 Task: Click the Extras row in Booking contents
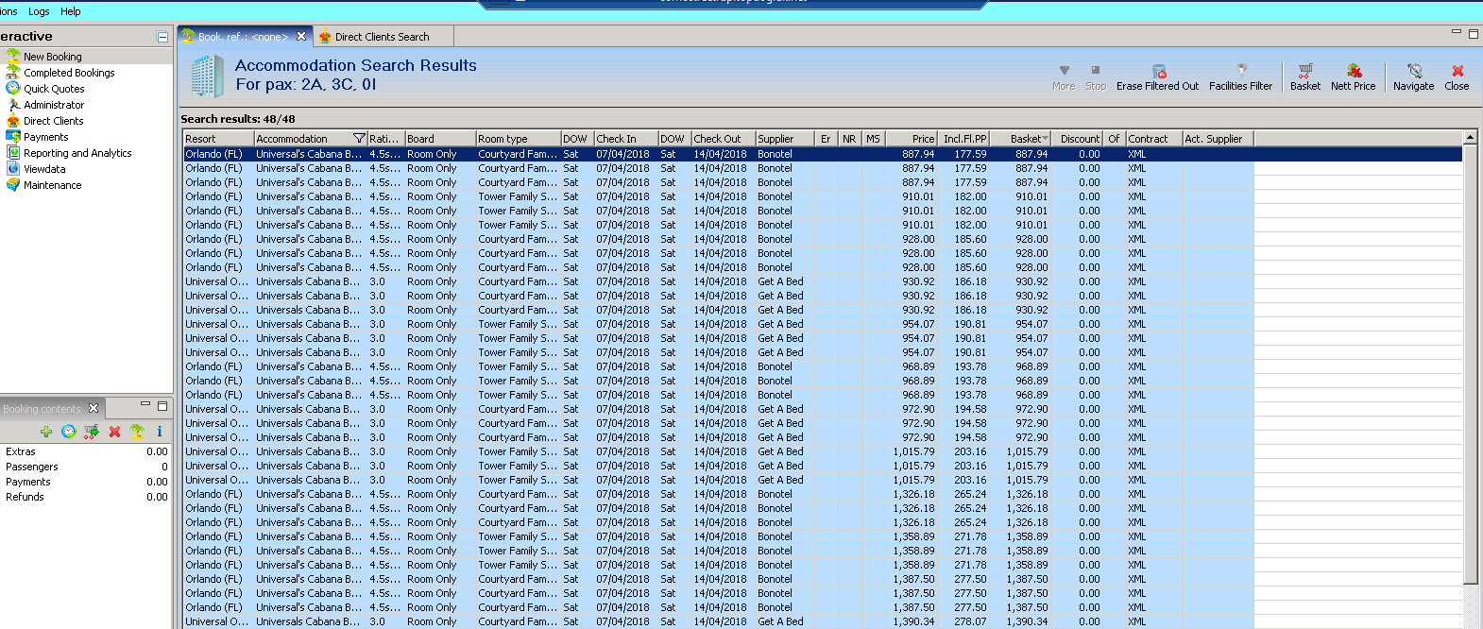tap(86, 451)
